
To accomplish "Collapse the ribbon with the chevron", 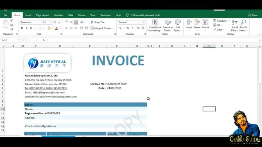I will (x=259, y=34).
